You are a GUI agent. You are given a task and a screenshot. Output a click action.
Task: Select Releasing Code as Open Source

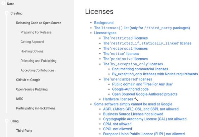pos(38,23)
